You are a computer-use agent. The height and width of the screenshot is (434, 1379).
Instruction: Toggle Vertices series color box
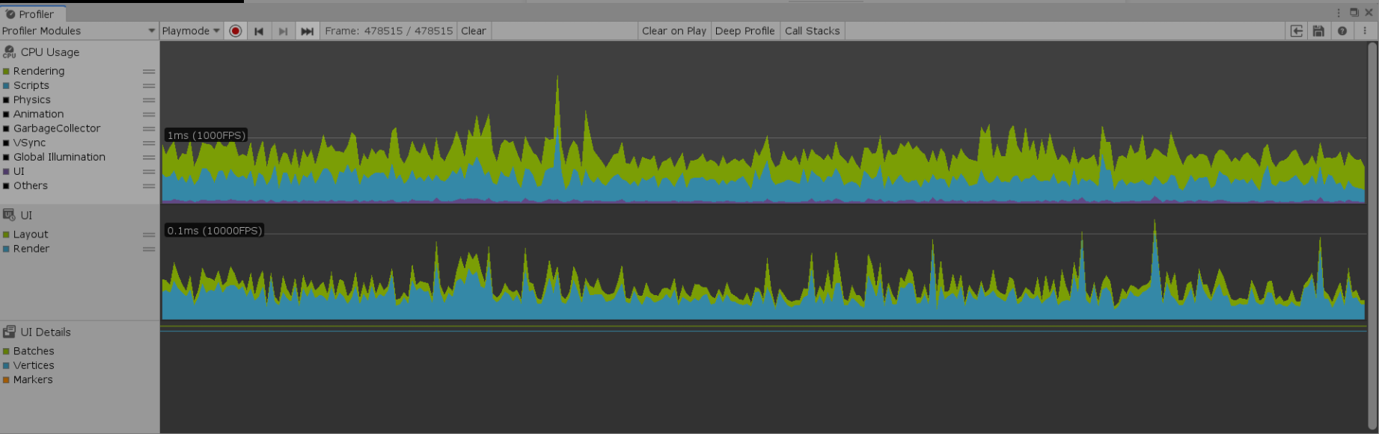tap(6, 365)
